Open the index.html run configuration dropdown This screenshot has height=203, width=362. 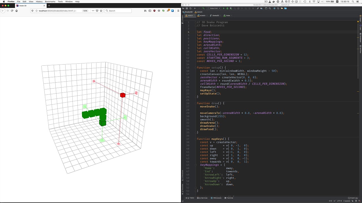214,8
